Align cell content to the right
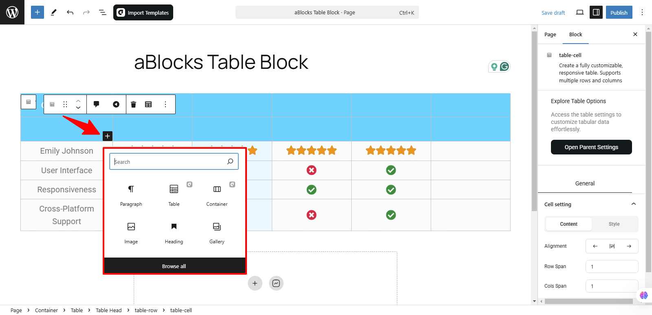652x315 pixels. point(629,246)
